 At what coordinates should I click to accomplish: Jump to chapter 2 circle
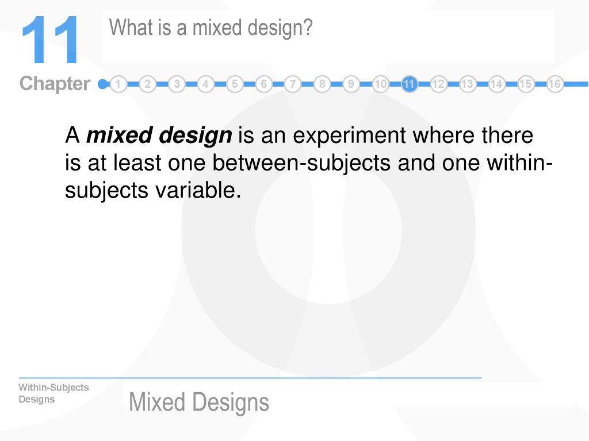point(148,84)
